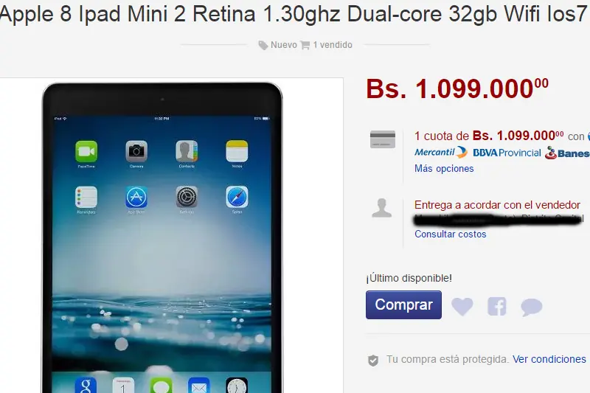
Task: Click the Banesco bank logo
Action: [567, 153]
